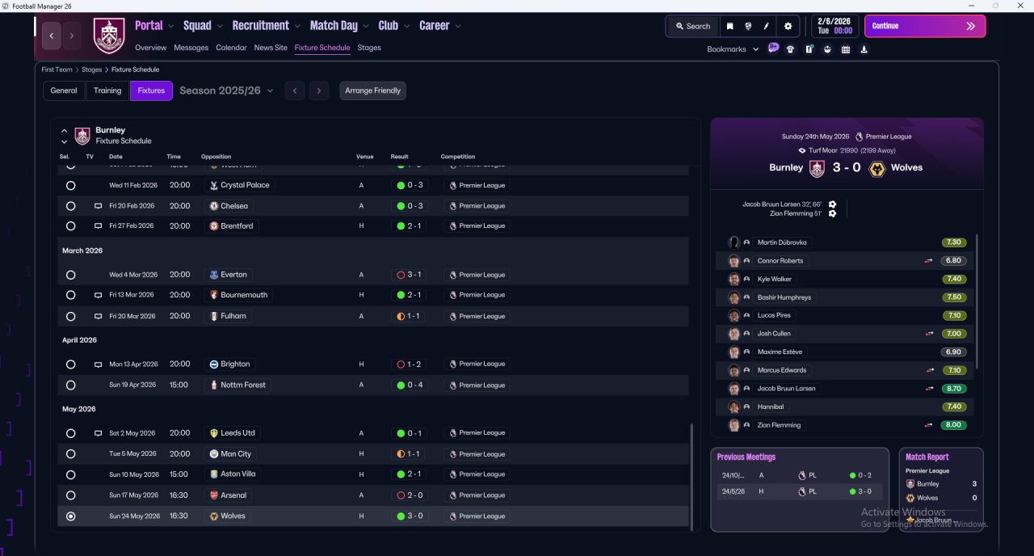Click the Chelsea club badge in the fixtures list
The image size is (1034, 556).
pyautogui.click(x=213, y=206)
